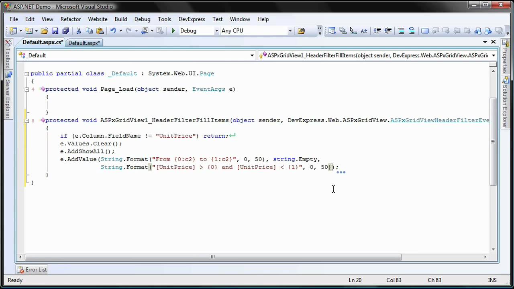
Task: Click the Copy toolbar icon
Action: coord(89,31)
